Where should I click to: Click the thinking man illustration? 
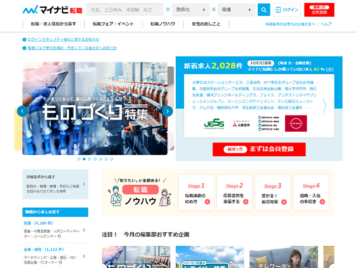tap(116, 196)
